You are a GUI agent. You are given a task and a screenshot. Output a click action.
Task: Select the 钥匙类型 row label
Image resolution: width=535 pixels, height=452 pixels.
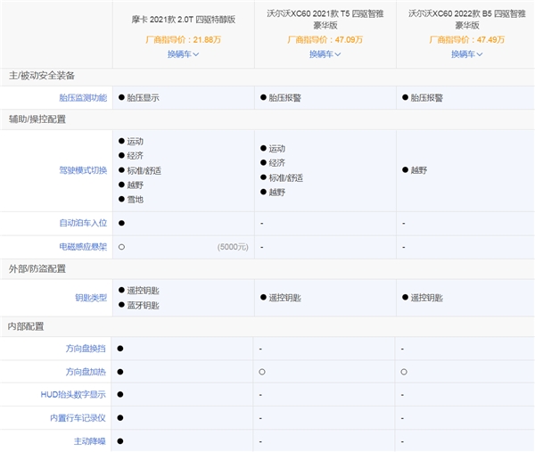pos(91,298)
